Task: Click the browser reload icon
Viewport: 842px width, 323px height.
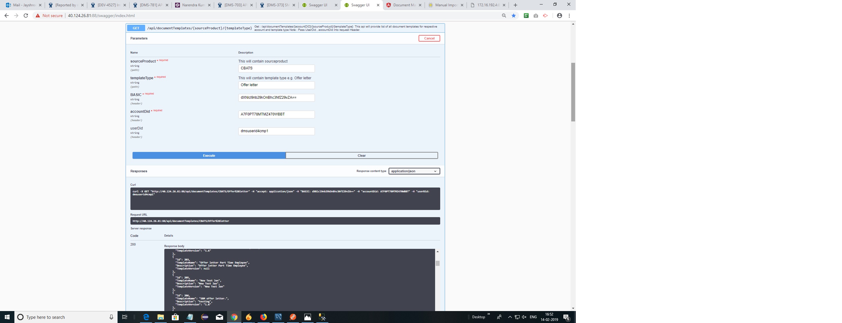Action: pyautogui.click(x=26, y=16)
